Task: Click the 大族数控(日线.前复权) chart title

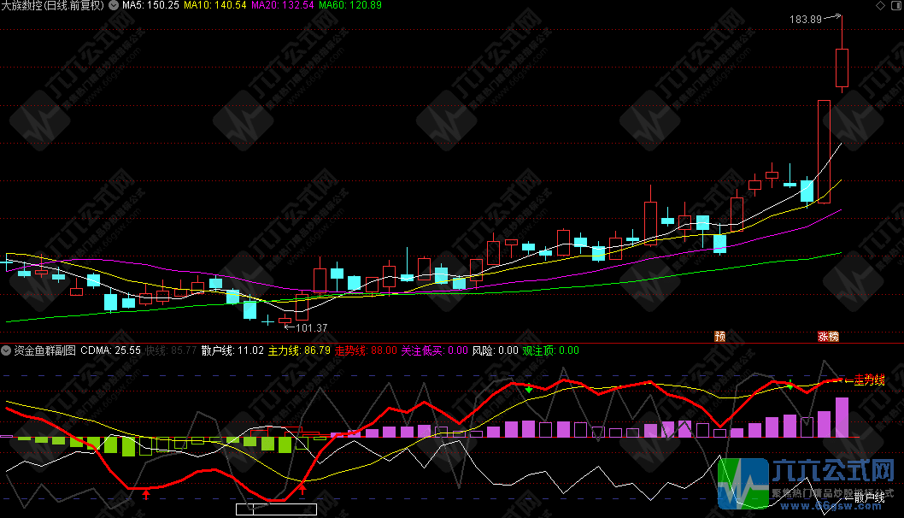Action: (x=53, y=5)
